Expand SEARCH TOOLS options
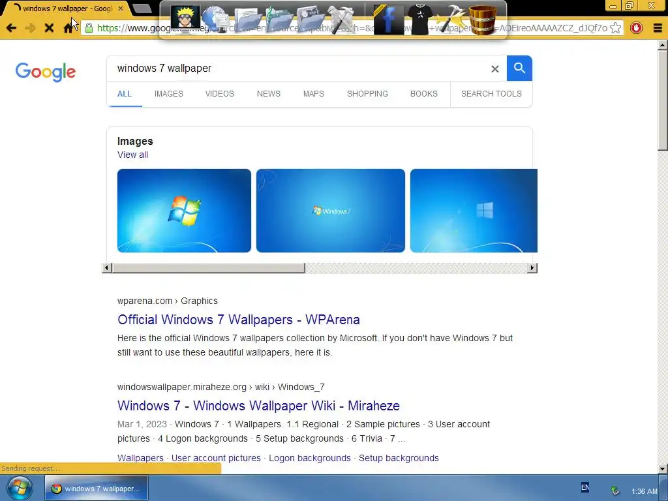The height and width of the screenshot is (501, 668). pyautogui.click(x=491, y=94)
